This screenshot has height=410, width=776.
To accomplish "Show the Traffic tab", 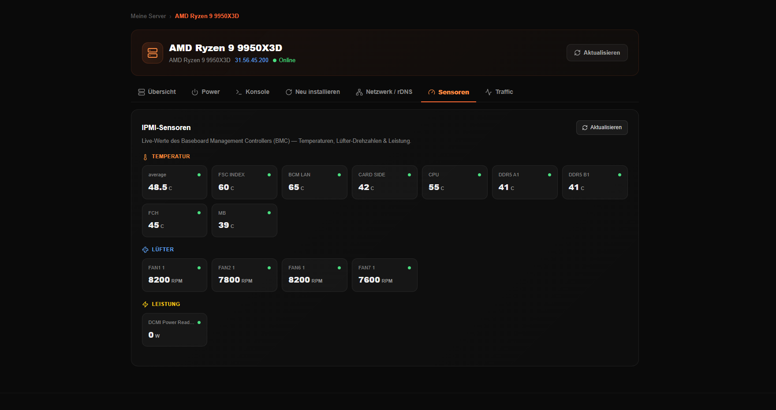I will [499, 92].
